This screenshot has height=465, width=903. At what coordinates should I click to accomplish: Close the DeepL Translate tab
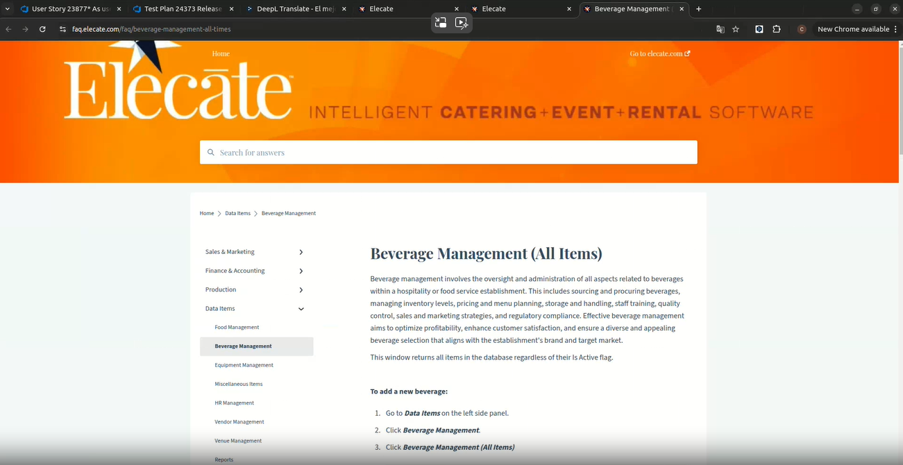344,9
